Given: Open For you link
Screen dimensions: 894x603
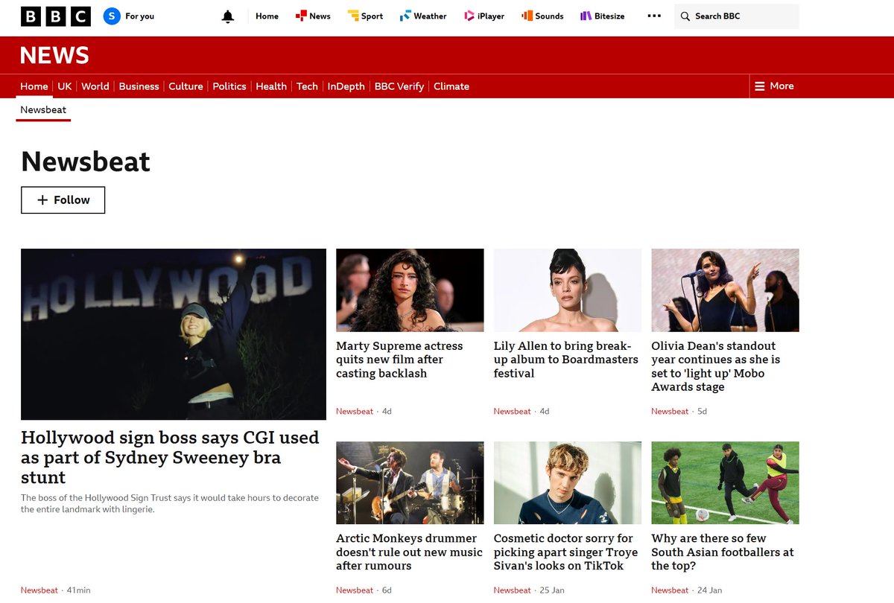Looking at the screenshot, I should [x=139, y=16].
